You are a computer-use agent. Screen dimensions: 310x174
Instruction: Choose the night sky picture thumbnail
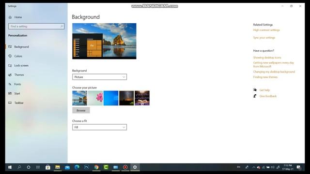click(126, 98)
